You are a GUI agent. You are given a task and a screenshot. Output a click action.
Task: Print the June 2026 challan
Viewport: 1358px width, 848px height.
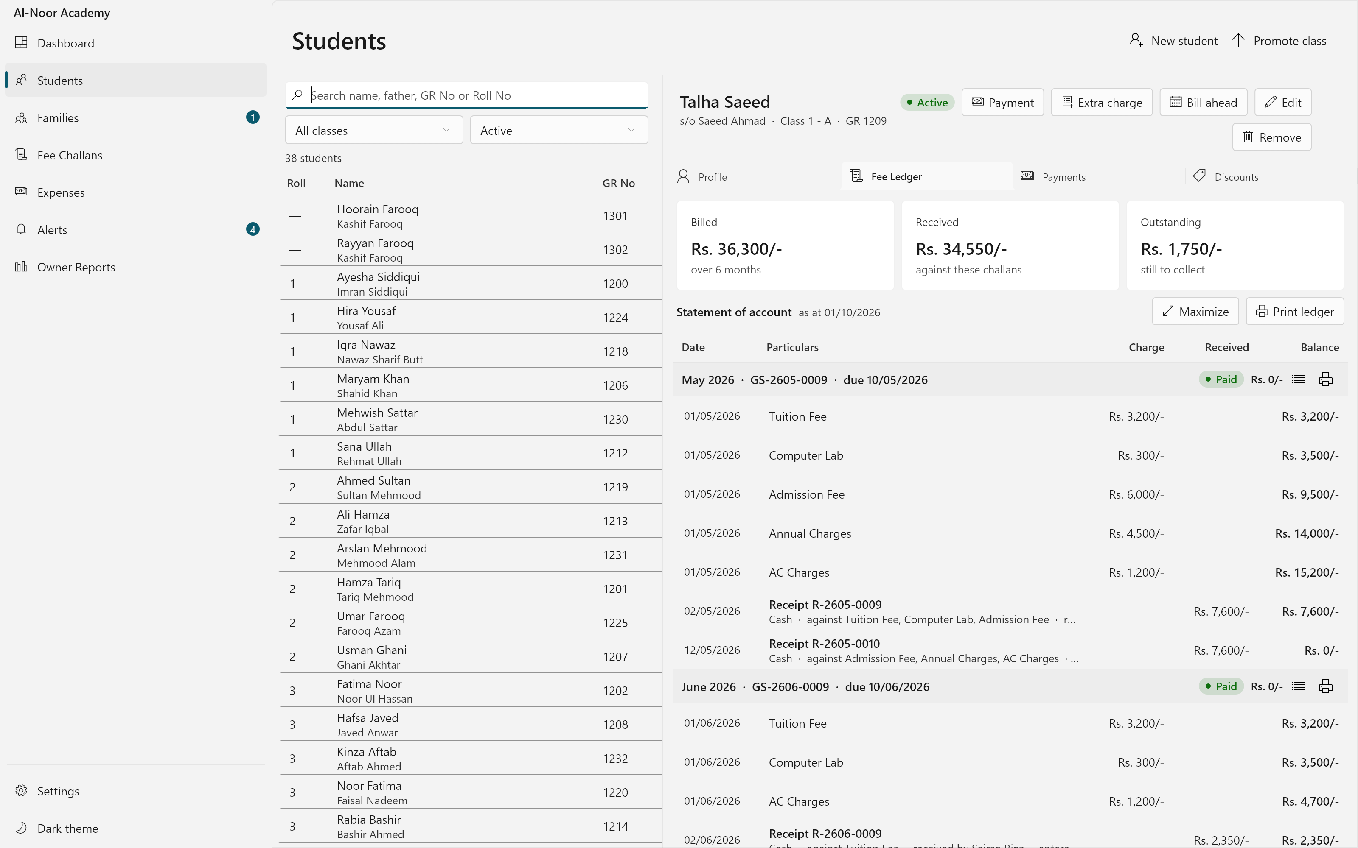1325,686
